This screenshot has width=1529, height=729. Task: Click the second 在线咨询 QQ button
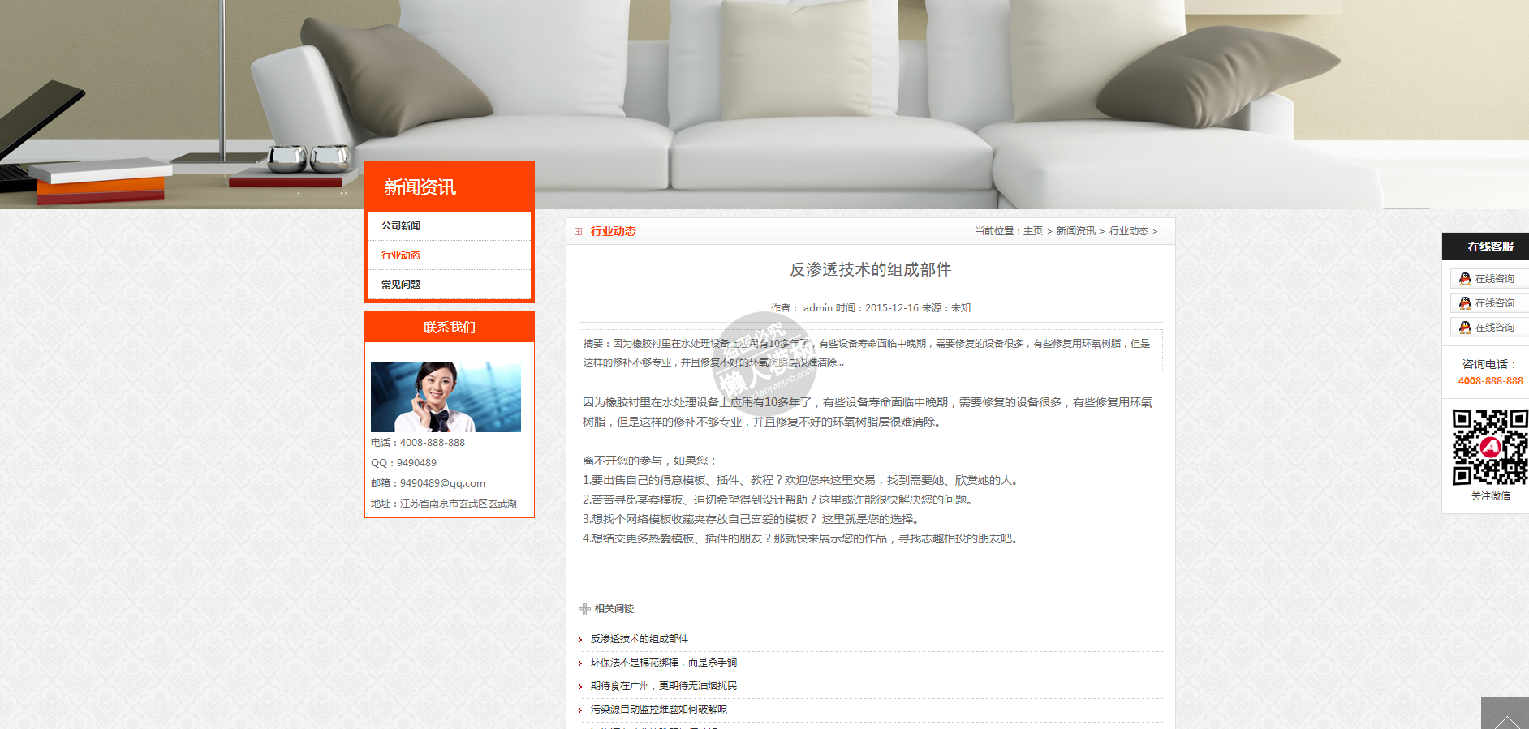point(1490,303)
